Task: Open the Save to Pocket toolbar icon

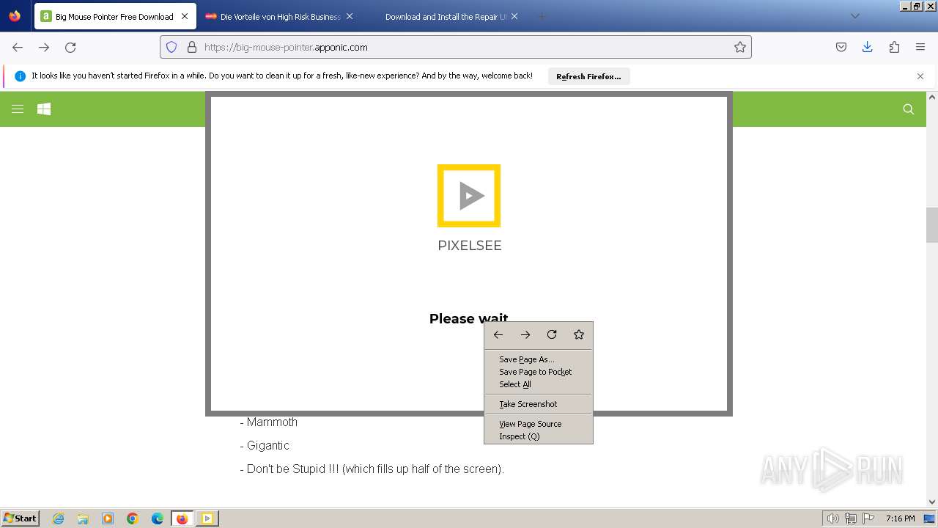Action: [x=841, y=47]
